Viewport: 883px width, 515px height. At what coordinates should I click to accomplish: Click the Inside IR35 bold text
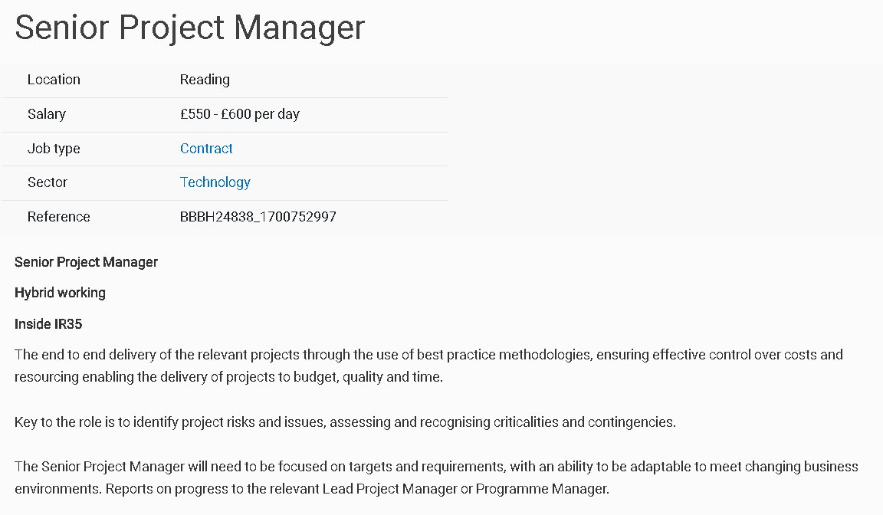coord(48,324)
